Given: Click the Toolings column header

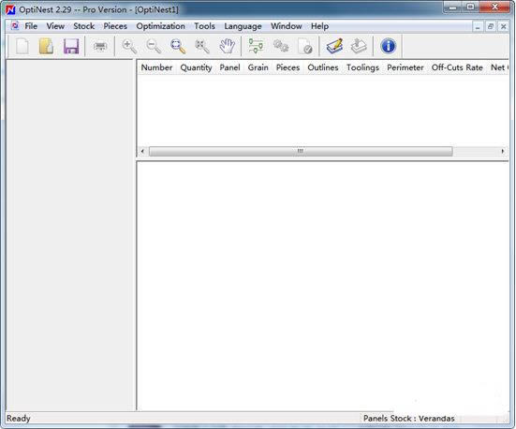Looking at the screenshot, I should [362, 67].
